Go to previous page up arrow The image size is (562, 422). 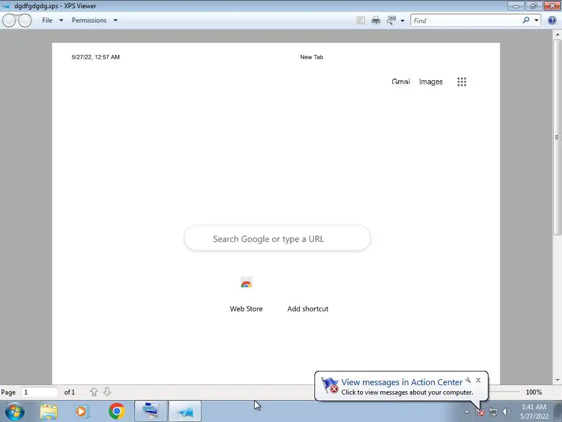tap(94, 392)
